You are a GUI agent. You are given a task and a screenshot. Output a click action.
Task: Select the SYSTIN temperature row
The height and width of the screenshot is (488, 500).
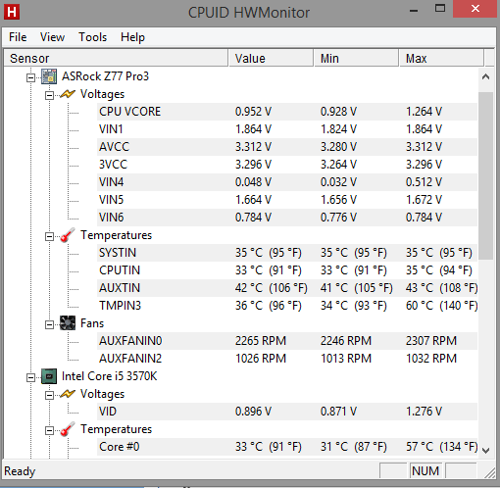(x=287, y=253)
